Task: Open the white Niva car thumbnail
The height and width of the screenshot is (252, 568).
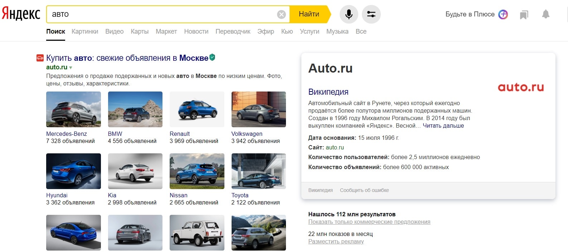Action: pyautogui.click(x=197, y=233)
